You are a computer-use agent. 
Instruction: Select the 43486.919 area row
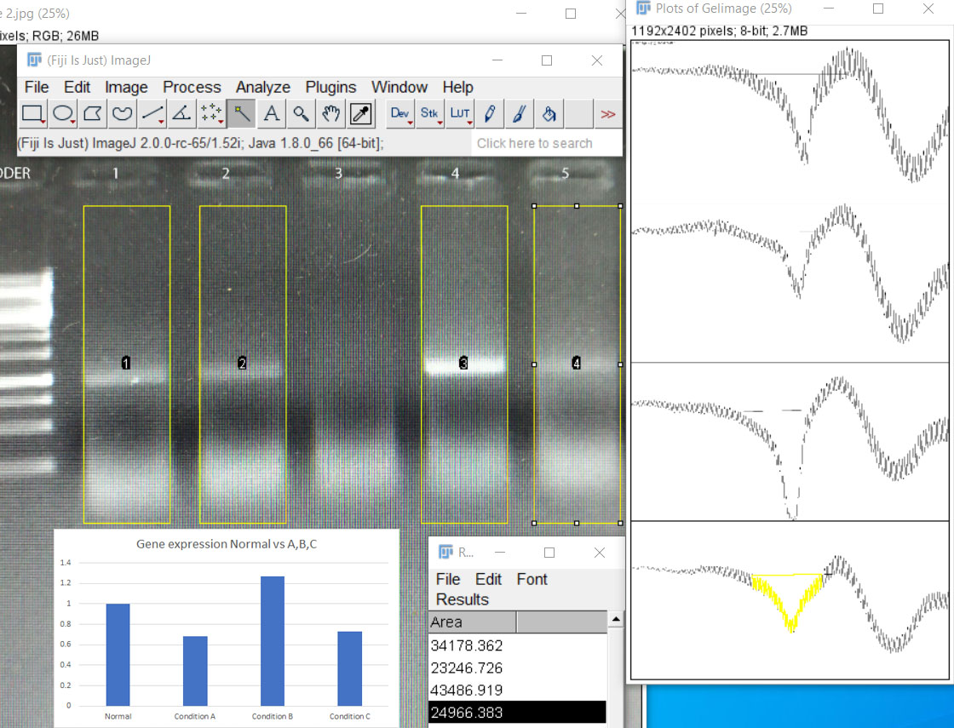518,691
